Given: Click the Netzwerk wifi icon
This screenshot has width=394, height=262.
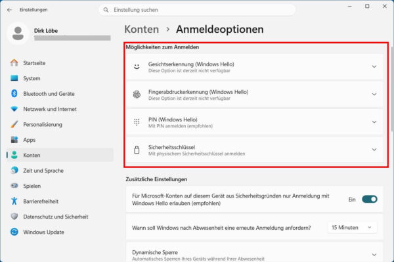Looking at the screenshot, I should point(14,109).
